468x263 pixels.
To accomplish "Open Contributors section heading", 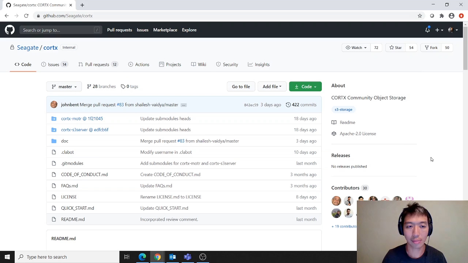I will click(346, 188).
